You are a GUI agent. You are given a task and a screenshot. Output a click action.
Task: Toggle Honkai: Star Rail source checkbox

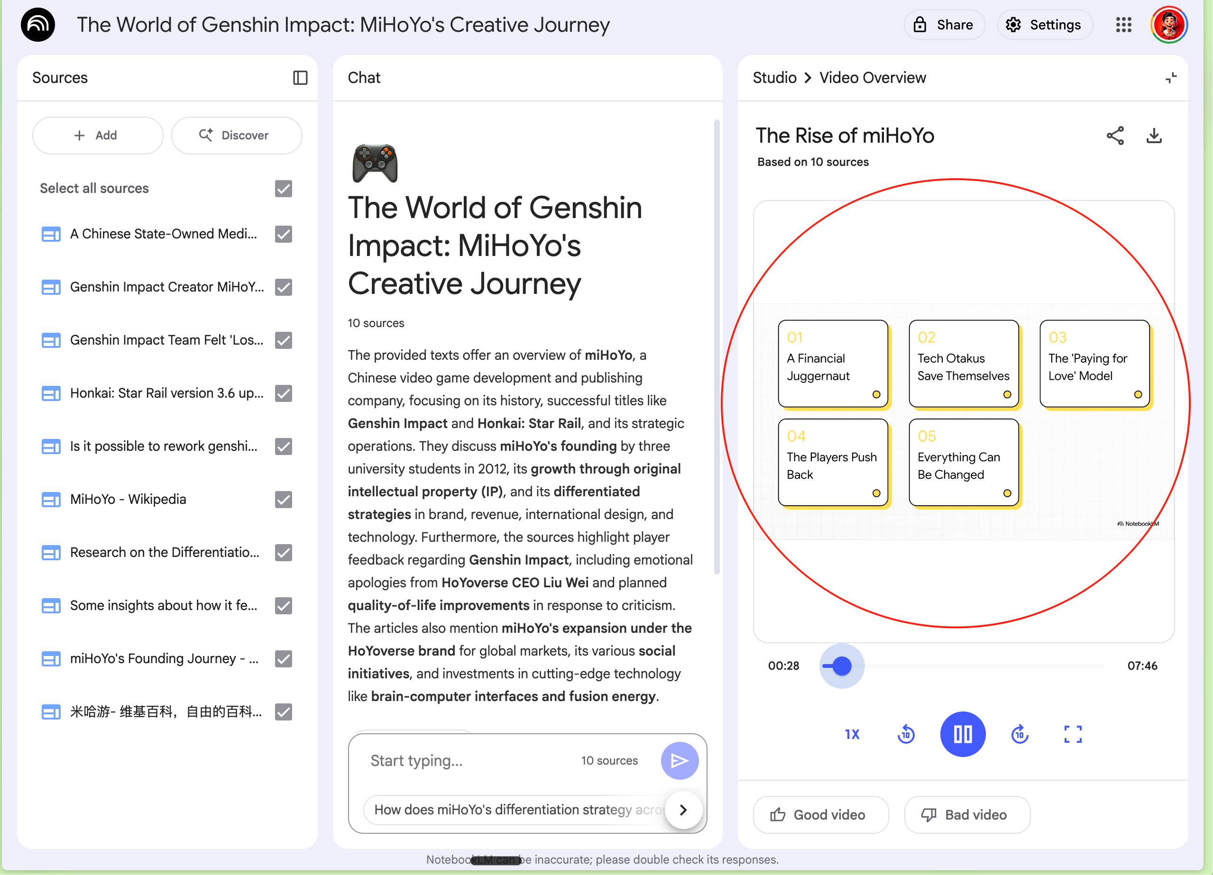tap(284, 393)
